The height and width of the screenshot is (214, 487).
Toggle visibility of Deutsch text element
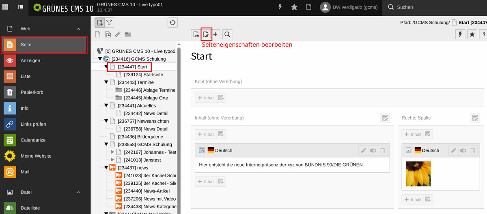[373, 150]
